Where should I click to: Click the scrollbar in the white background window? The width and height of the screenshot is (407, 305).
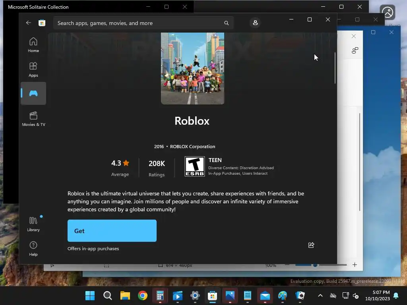pyautogui.click(x=360, y=162)
